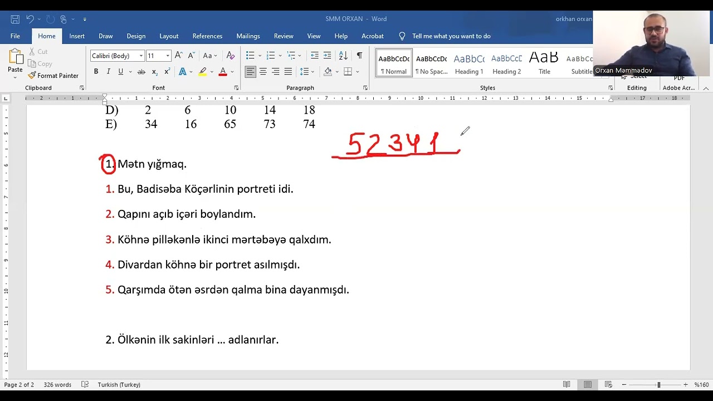Apply the No Spacing style
Viewport: 713px width, 401px height.
coord(431,63)
